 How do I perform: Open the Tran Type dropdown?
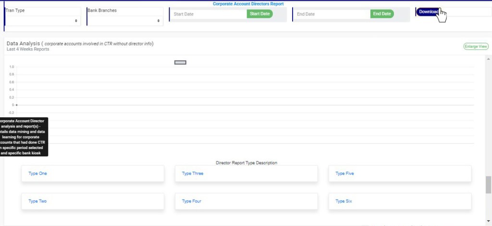point(42,21)
